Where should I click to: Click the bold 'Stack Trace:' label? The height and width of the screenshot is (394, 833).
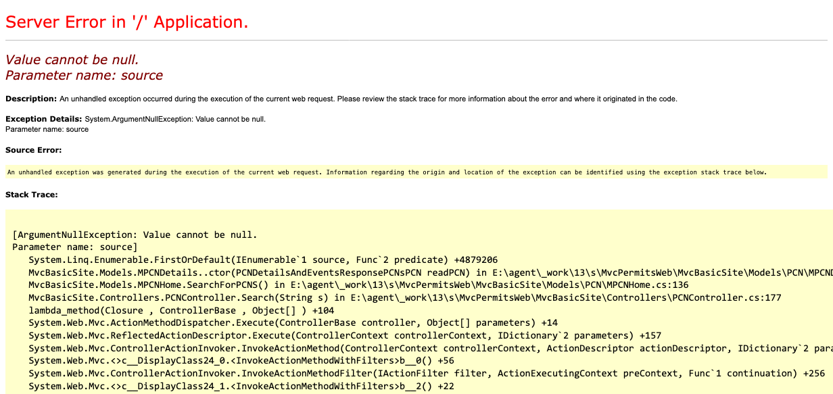coord(31,195)
